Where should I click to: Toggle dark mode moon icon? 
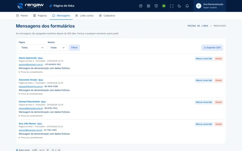pos(179,6)
